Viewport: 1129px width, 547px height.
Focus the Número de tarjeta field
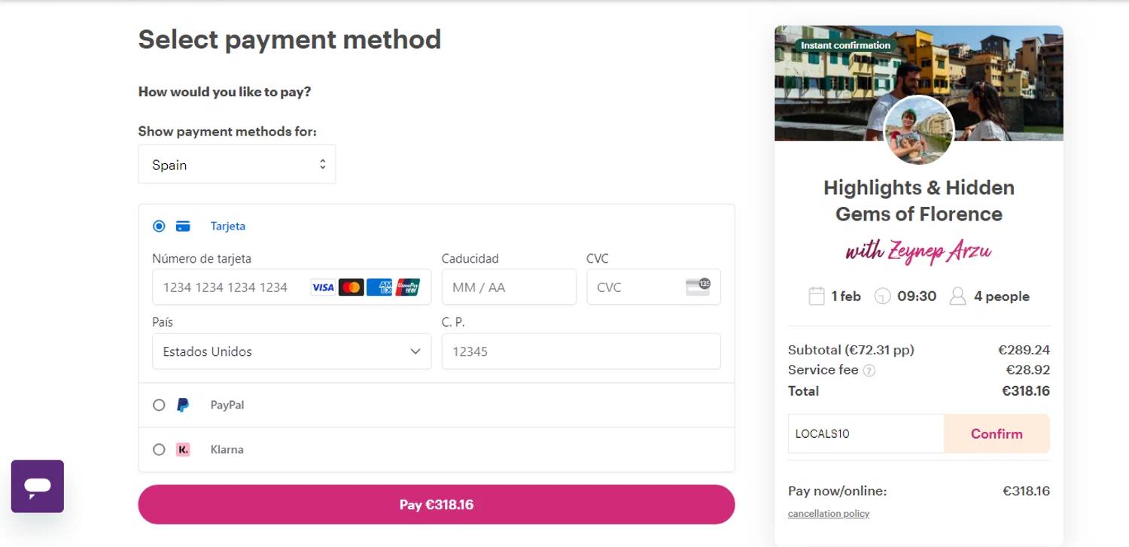[x=230, y=287]
